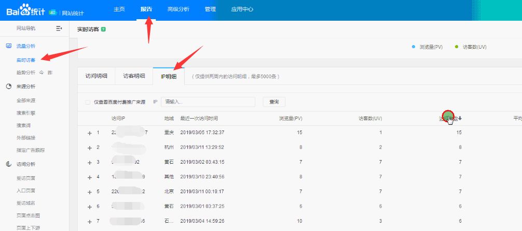
Task: Open 搜索引擎 in the sidebar
Action: pyautogui.click(x=26, y=113)
